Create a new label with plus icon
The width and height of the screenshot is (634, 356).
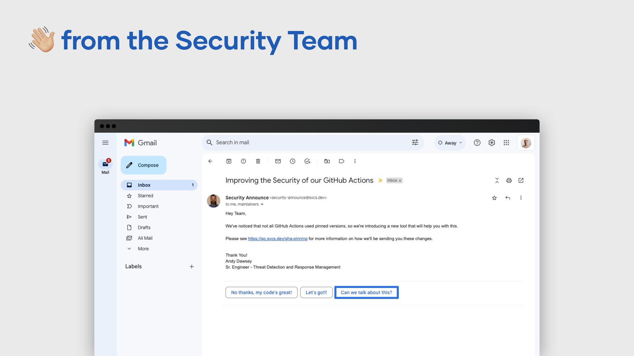tap(192, 267)
